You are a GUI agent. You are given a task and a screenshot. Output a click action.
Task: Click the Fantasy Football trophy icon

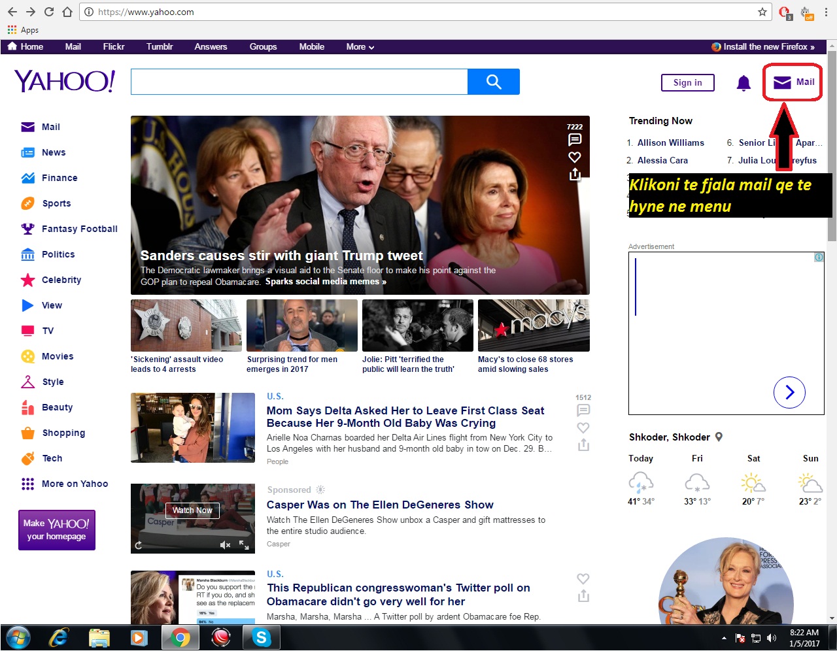point(27,229)
